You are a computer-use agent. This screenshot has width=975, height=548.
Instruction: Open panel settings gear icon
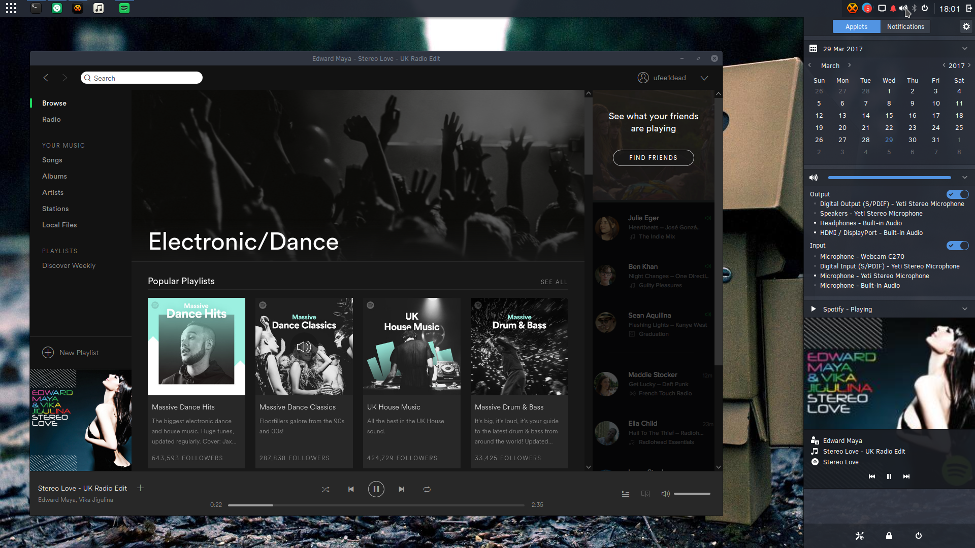[966, 26]
